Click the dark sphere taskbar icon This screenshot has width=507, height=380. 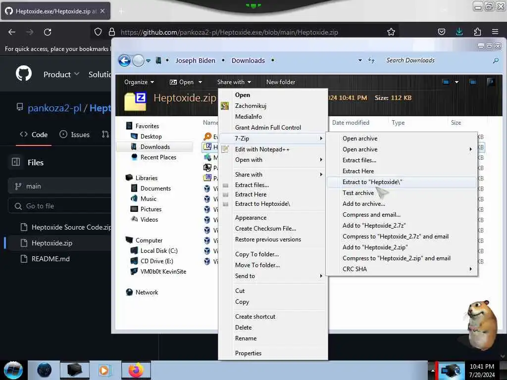tap(44, 370)
